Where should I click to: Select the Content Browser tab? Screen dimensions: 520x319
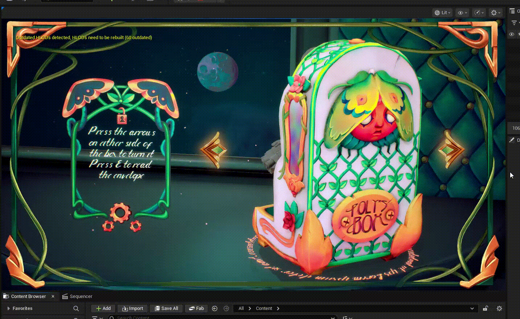[28, 297]
